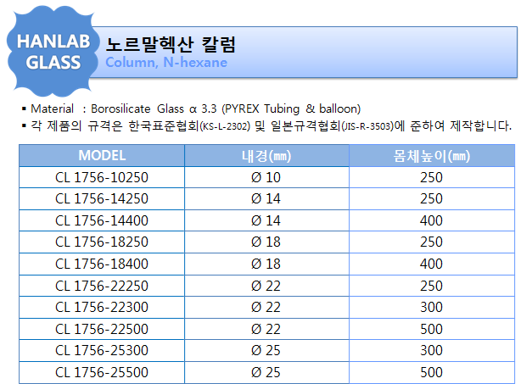Viewport: 532px width, 384px height.
Task: Click the 내경(㎜) column header
Action: (266, 156)
